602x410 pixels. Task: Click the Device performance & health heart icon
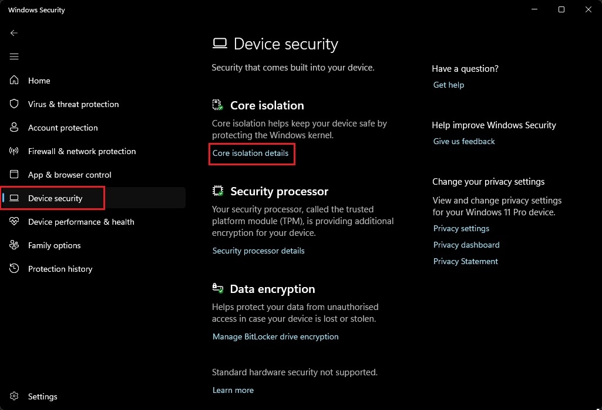(15, 222)
